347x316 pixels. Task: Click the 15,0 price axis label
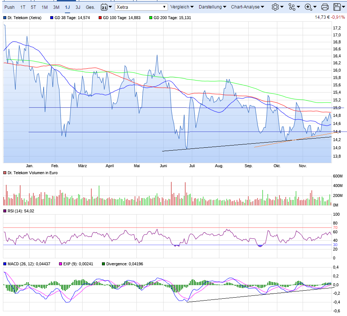tap(337, 108)
